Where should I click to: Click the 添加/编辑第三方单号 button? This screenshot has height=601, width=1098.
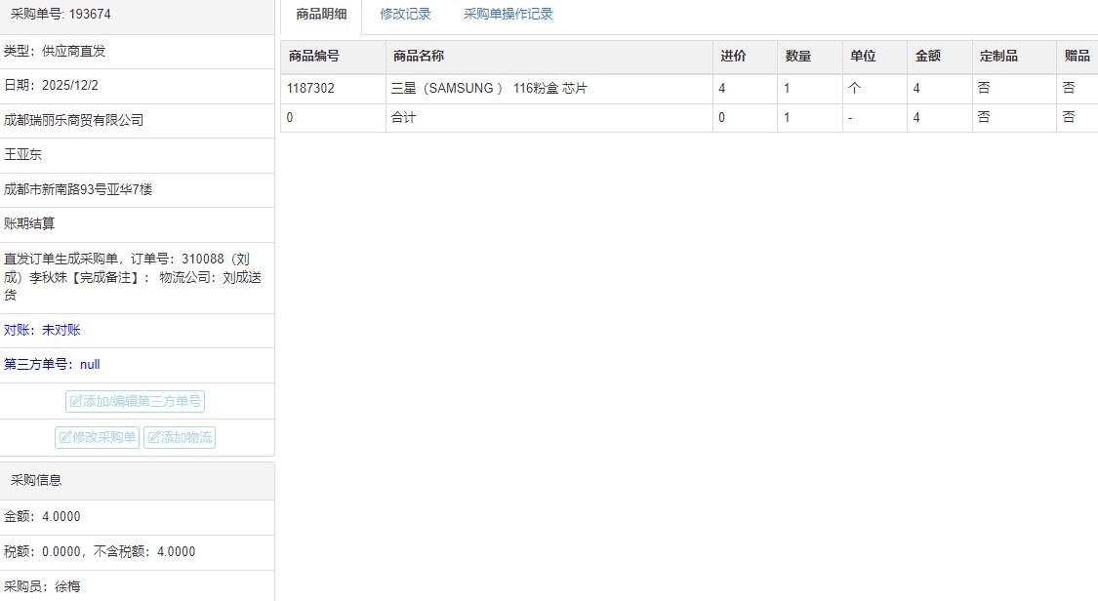point(136,402)
